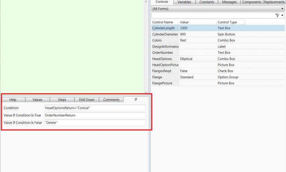Viewport: 286px width, 172px height.
Task: View the Comments tab
Action: click(111, 100)
